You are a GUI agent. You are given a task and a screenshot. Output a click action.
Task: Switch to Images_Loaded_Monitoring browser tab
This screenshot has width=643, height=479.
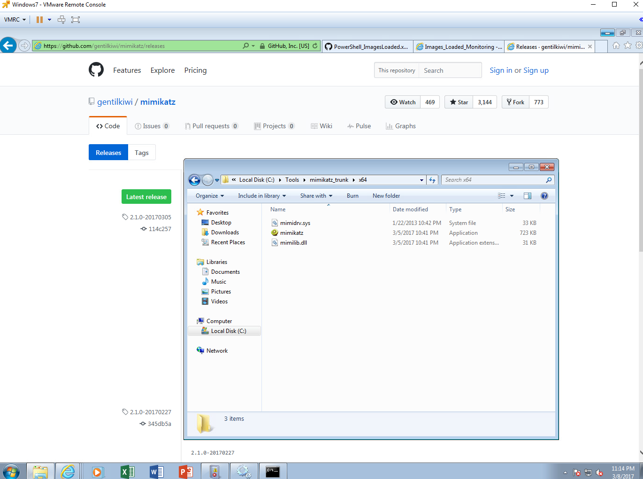[x=459, y=46]
